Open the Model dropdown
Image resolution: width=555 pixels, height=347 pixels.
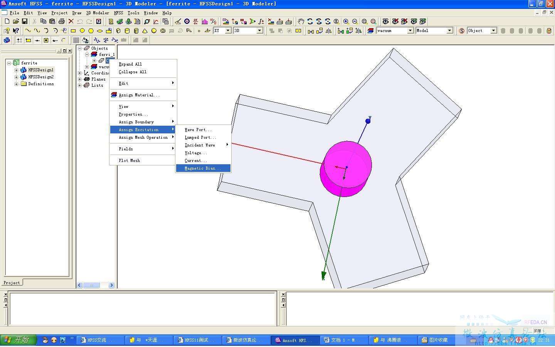pos(449,30)
